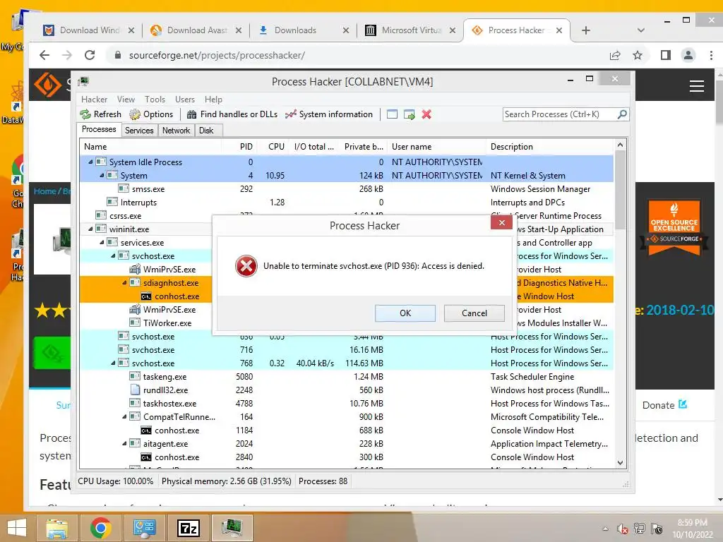This screenshot has width=723, height=542.
Task: Open the Tools menu
Action: tap(155, 100)
